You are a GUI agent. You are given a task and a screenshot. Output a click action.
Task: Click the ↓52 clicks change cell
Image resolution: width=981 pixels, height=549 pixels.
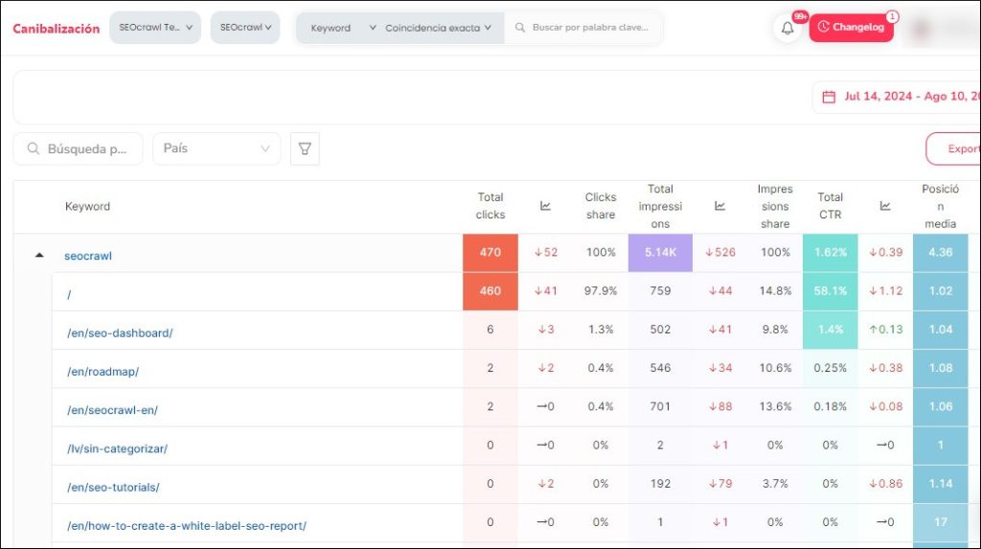coord(545,252)
